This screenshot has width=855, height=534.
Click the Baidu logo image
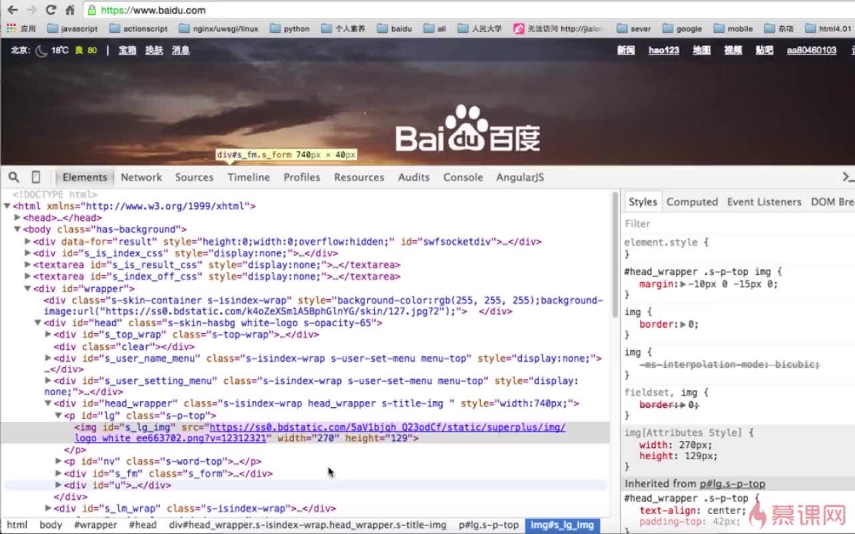click(468, 129)
